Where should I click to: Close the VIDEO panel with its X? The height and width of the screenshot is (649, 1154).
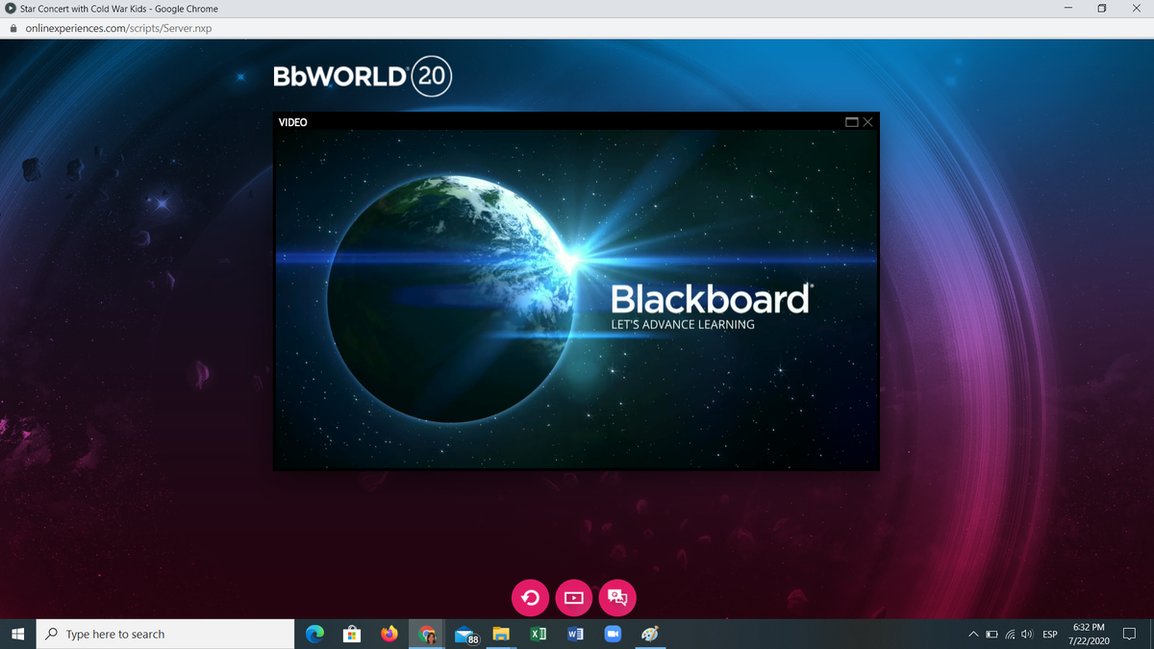(x=867, y=122)
